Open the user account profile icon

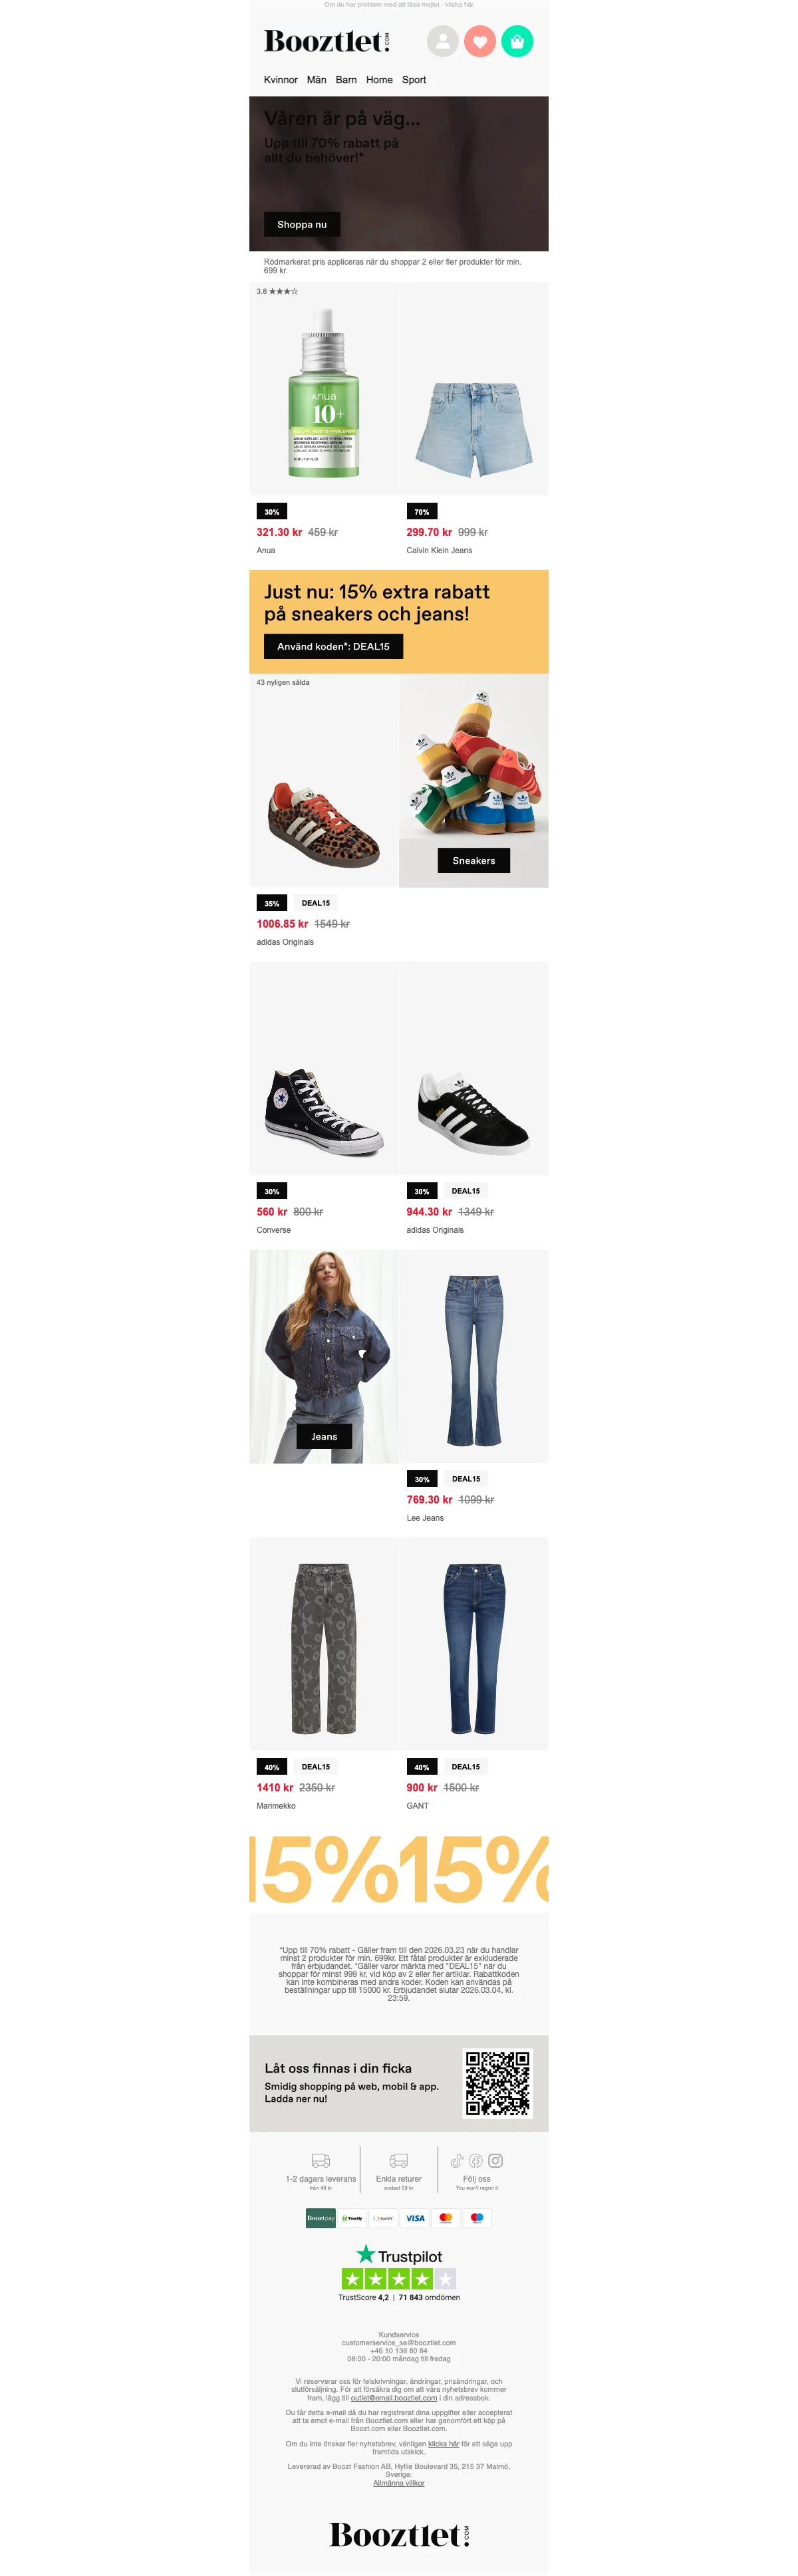pos(442,41)
